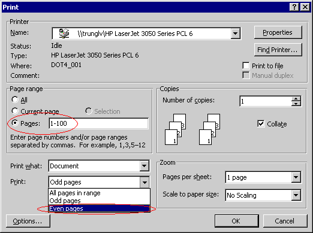Image resolution: width=313 pixels, height=233 pixels.
Task: Click the Cancel button
Action: [x=285, y=221]
